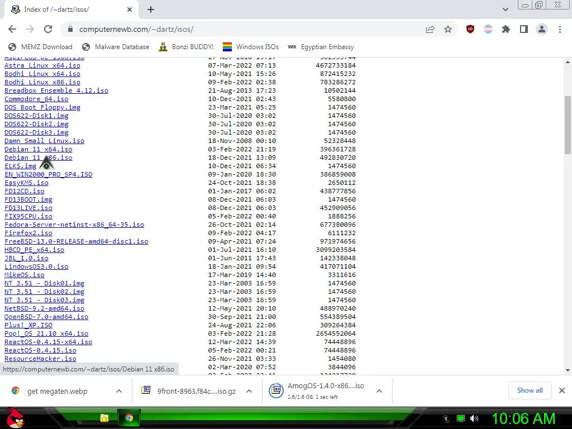This screenshot has height=429, width=572.
Task: Open the striped flag extension icon
Action: pyautogui.click(x=488, y=29)
